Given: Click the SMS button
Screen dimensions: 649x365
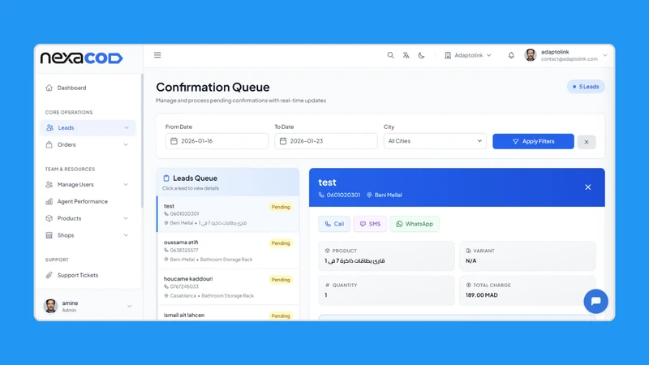Looking at the screenshot, I should coord(370,224).
